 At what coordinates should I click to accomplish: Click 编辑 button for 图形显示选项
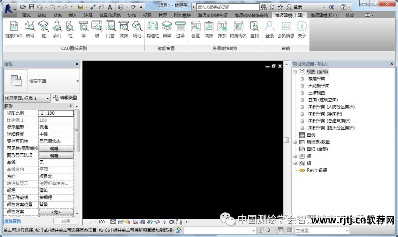pyautogui.click(x=56, y=156)
